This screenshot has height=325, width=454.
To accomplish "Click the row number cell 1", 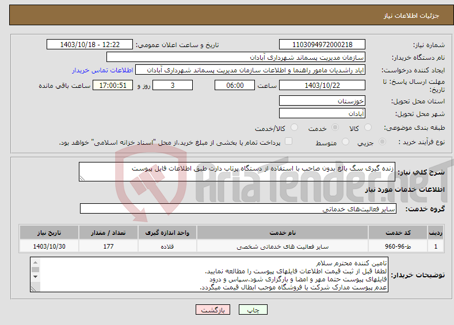I will click(436, 246).
